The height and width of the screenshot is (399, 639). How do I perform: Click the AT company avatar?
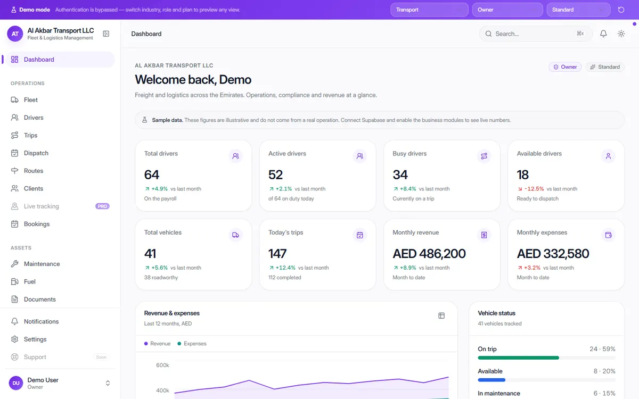pyautogui.click(x=15, y=34)
